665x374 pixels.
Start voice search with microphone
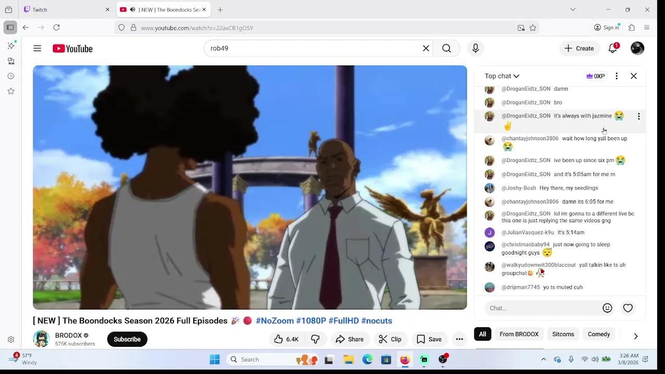[475, 48]
